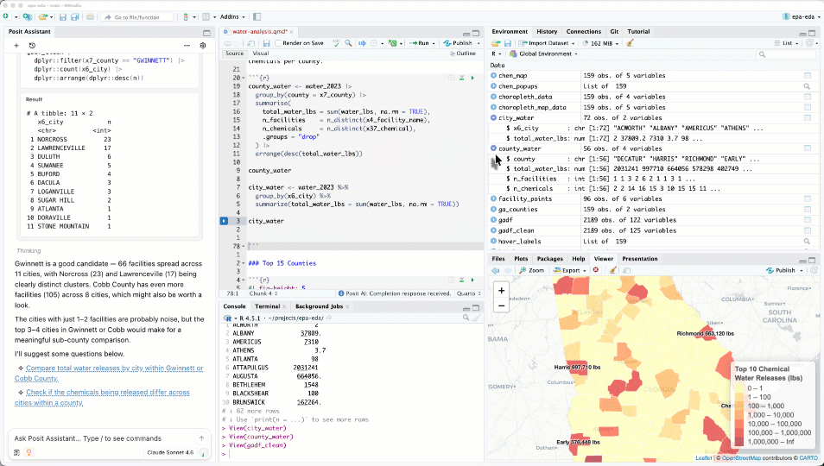This screenshot has height=466, width=824.
Task: Open the Packages tab
Action: (x=549, y=259)
